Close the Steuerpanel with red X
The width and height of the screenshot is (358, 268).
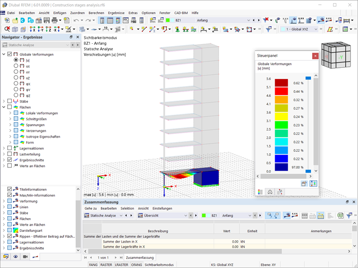315,56
